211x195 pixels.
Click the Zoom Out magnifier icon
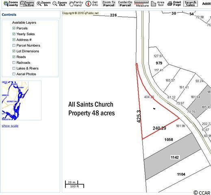click(x=55, y=4)
